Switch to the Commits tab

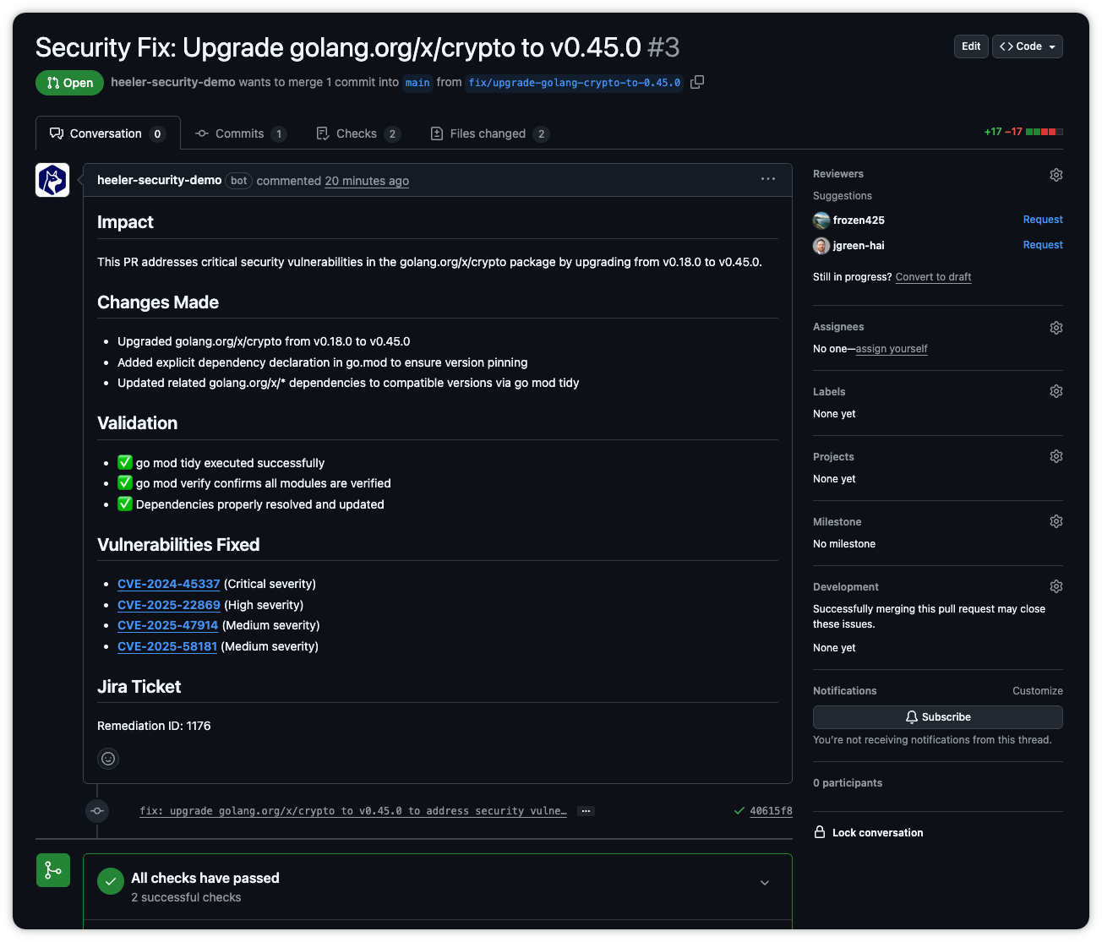pos(239,133)
